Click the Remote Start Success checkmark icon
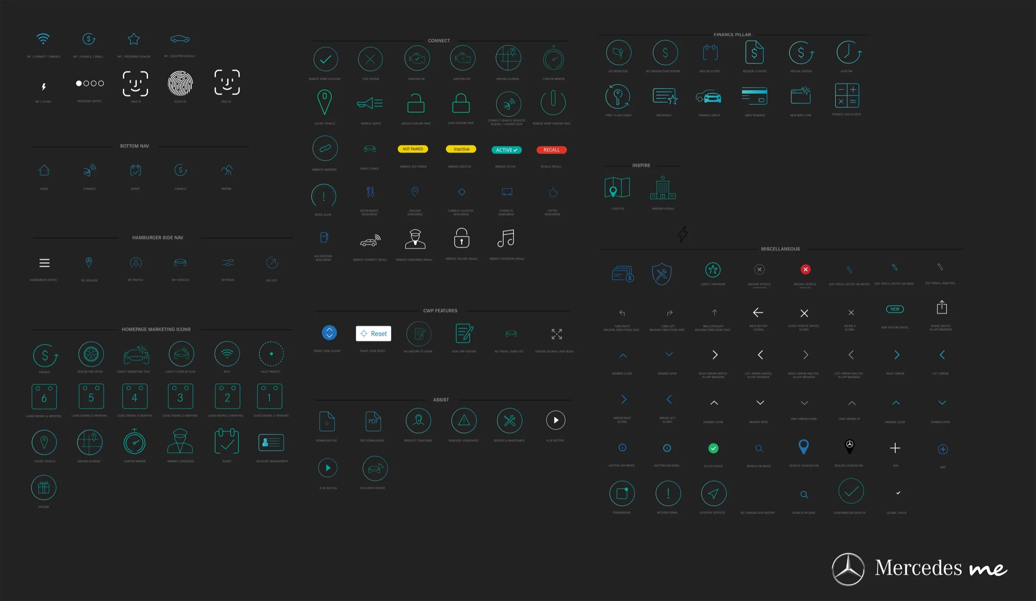This screenshot has width=1036, height=601. click(325, 59)
